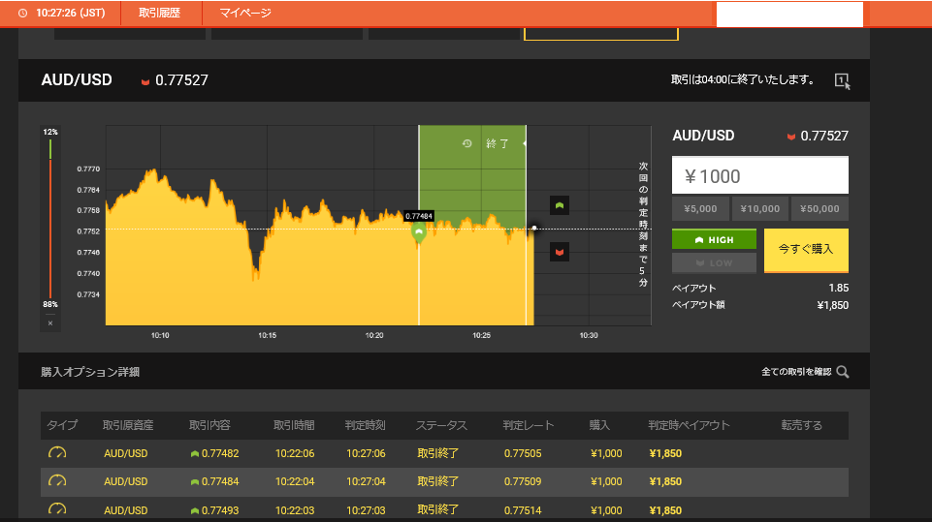
Task: Open the マイページ menu item
Action: pyautogui.click(x=245, y=14)
